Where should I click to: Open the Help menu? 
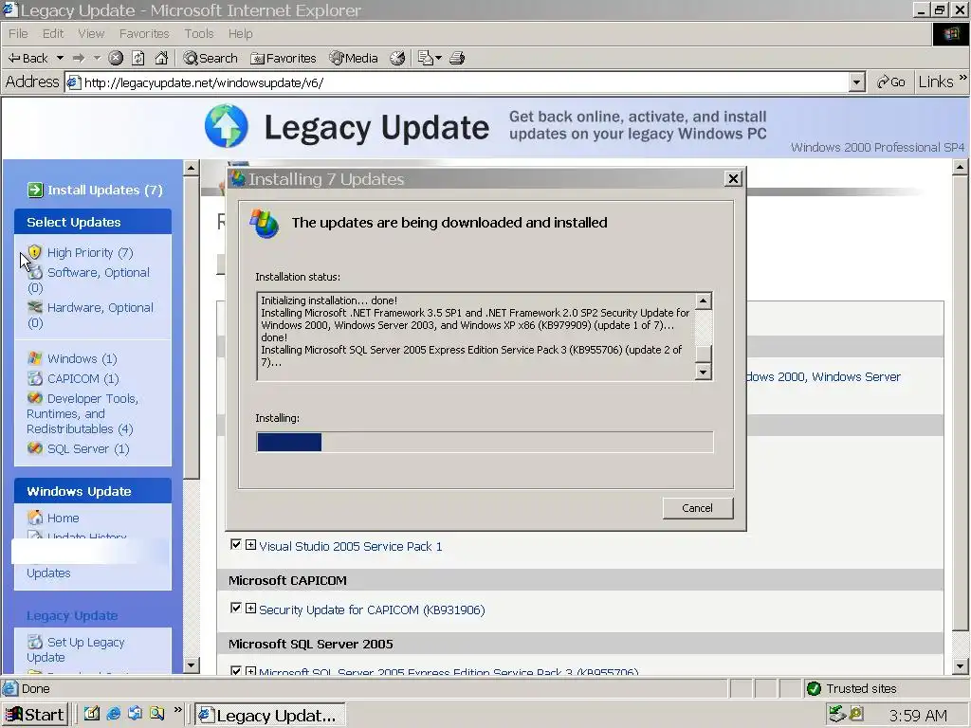240,33
